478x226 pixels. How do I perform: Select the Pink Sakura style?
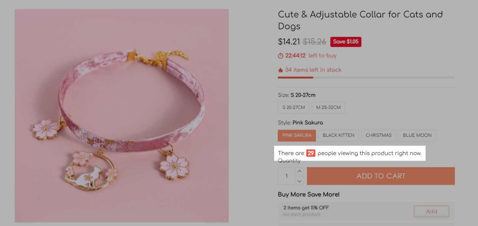(297, 135)
